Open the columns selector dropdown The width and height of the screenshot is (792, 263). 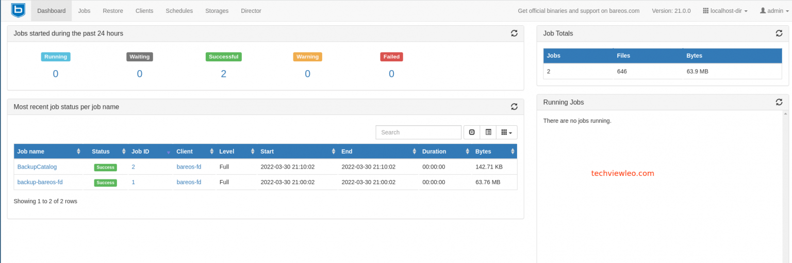point(506,133)
